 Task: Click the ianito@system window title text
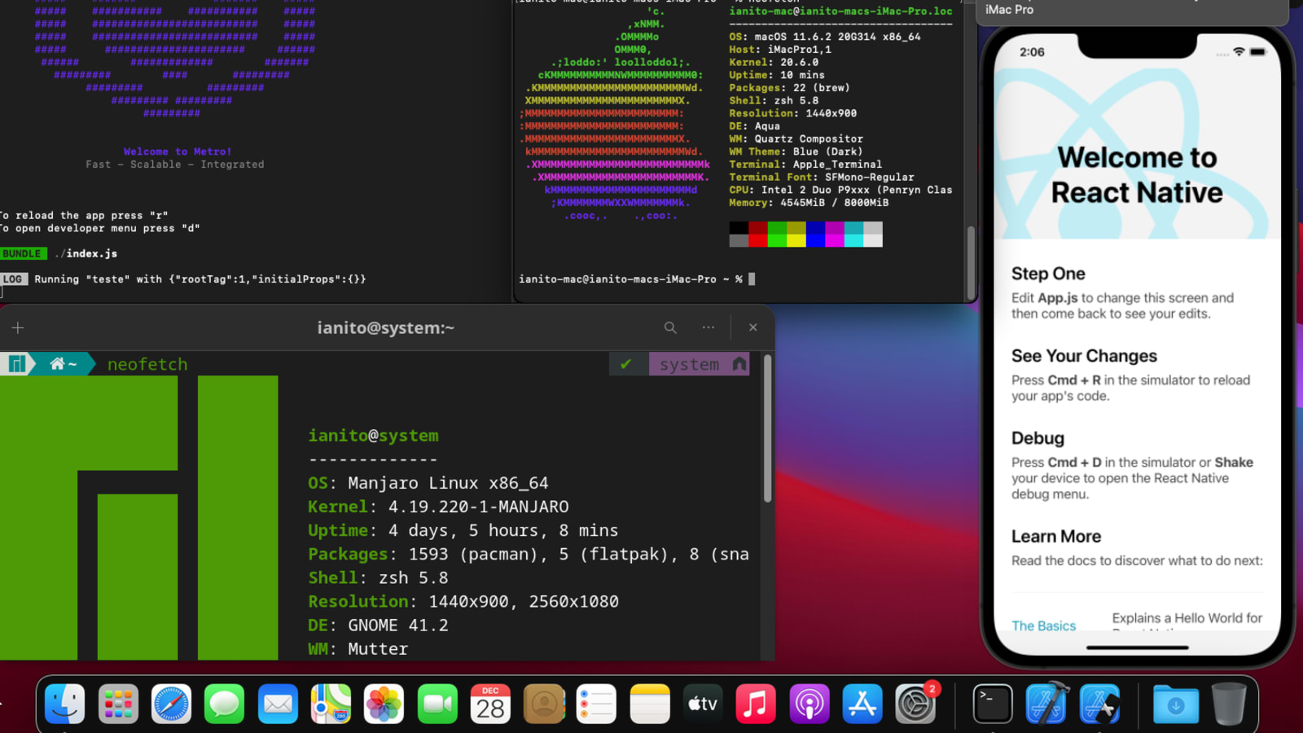386,327
